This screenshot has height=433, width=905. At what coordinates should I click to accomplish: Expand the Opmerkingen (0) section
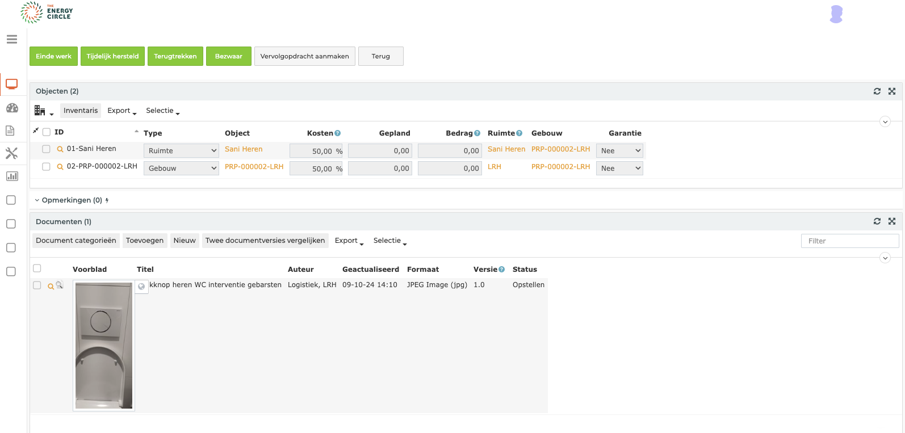(68, 200)
